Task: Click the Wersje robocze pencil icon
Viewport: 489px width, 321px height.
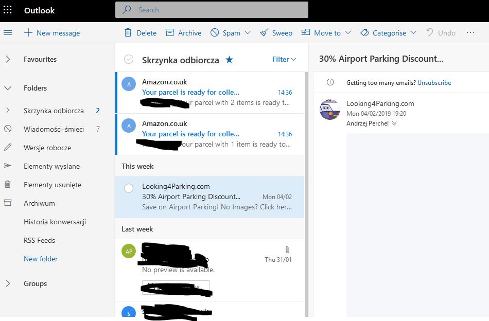Action: (x=8, y=147)
